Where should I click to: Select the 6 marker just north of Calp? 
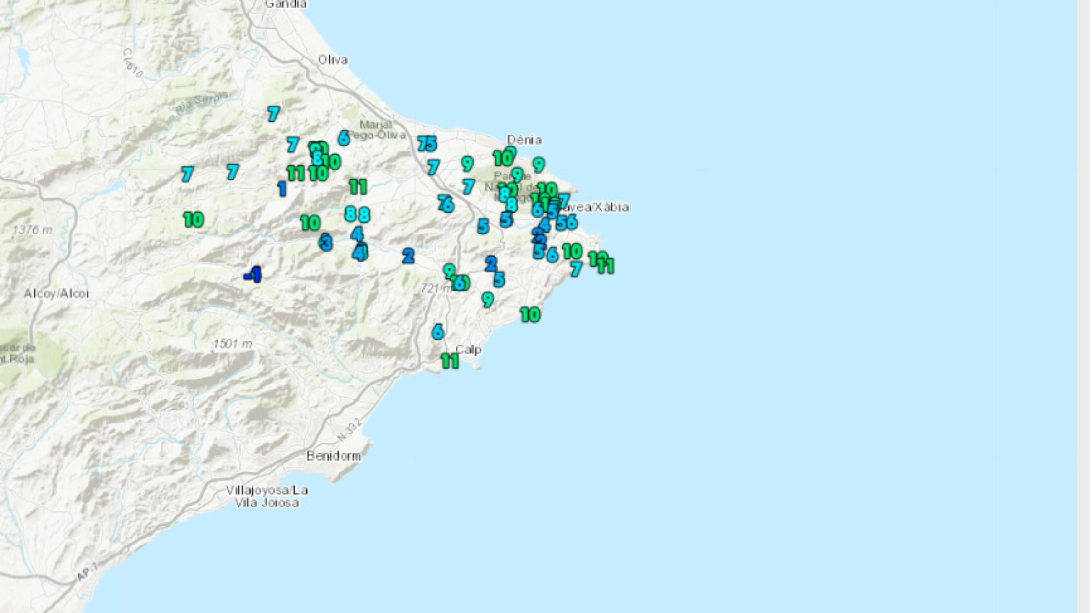[438, 331]
